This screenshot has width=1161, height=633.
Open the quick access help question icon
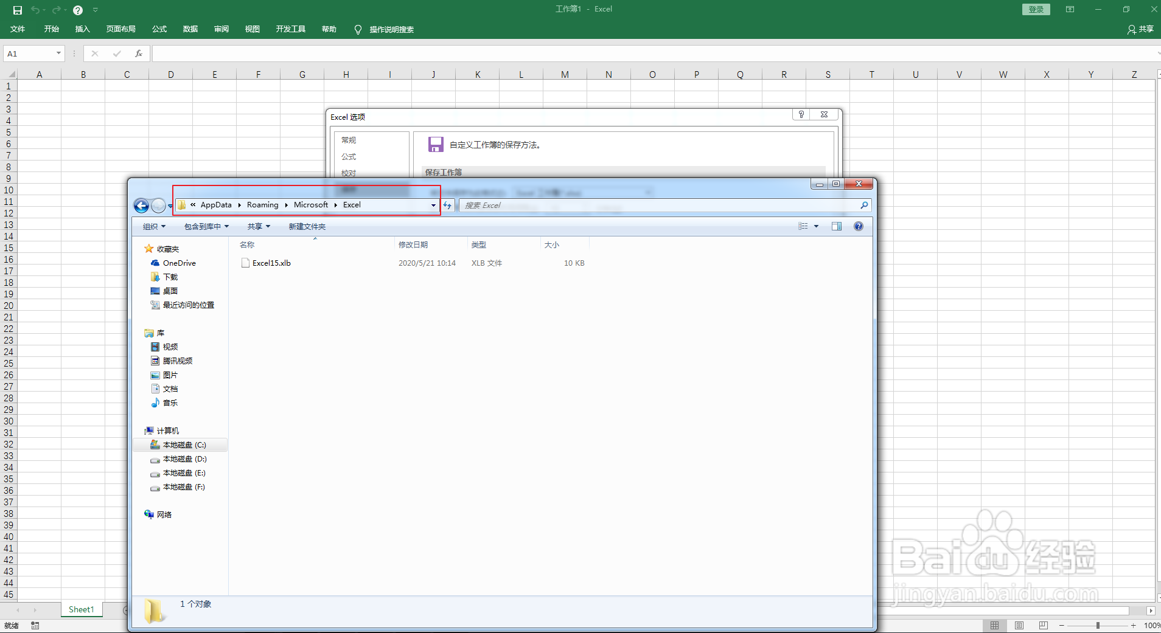tap(78, 10)
